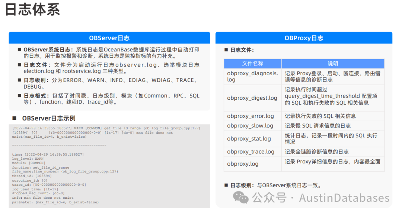Viewport: 402px width, 214px height.
Task: Select the obproxy_trace.log file name cell
Action: pyautogui.click(x=252, y=152)
